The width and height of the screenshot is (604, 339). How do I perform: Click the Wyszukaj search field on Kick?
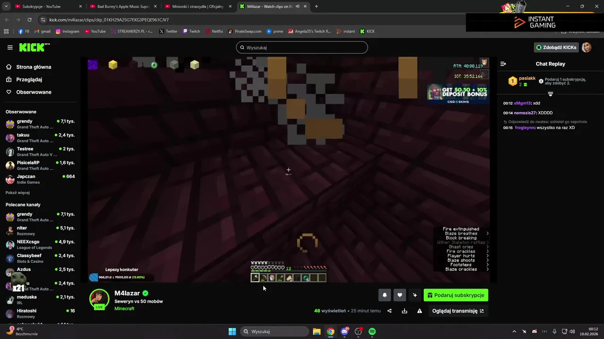point(302,48)
